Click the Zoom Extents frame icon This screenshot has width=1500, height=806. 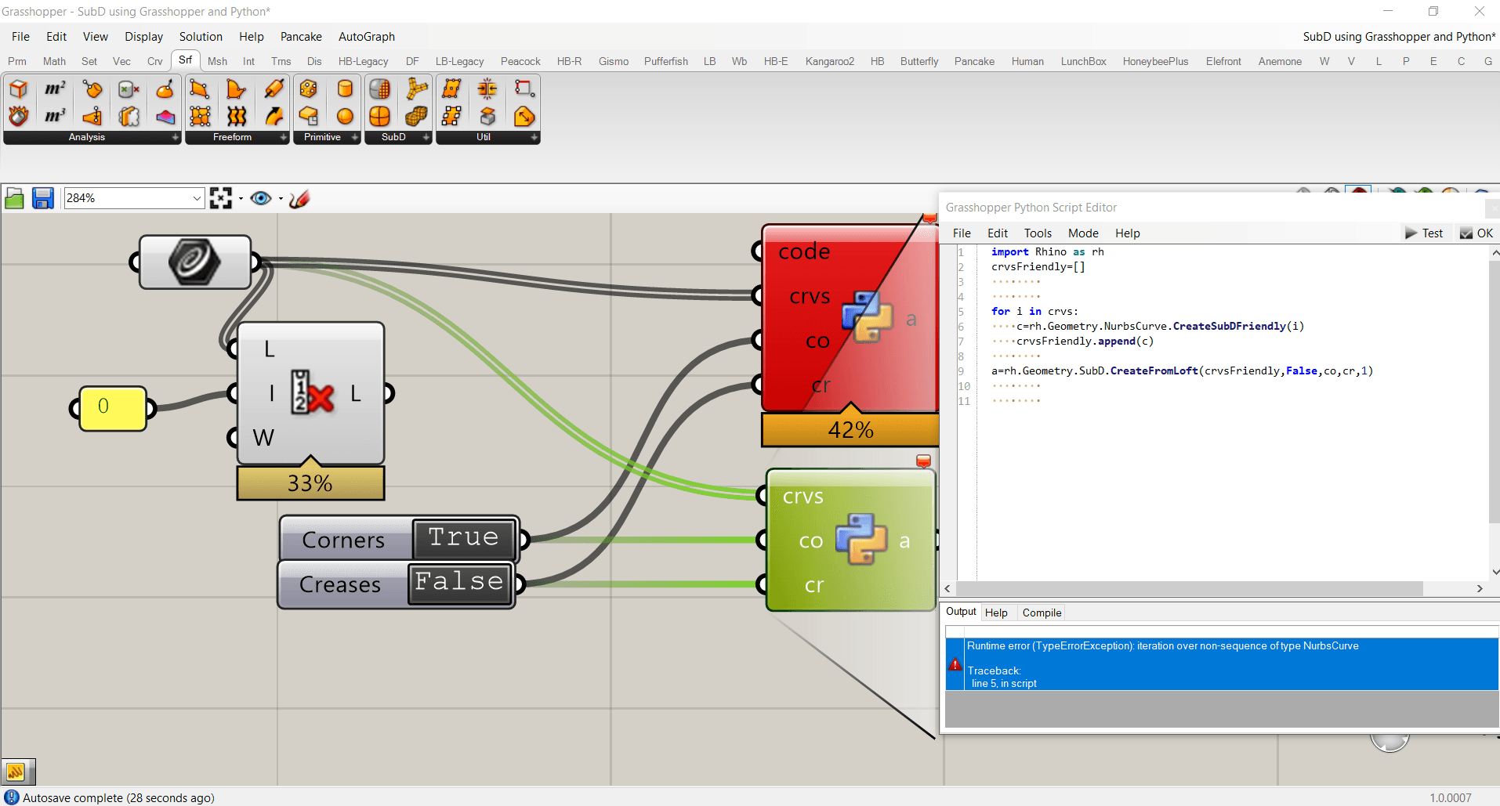[221, 198]
